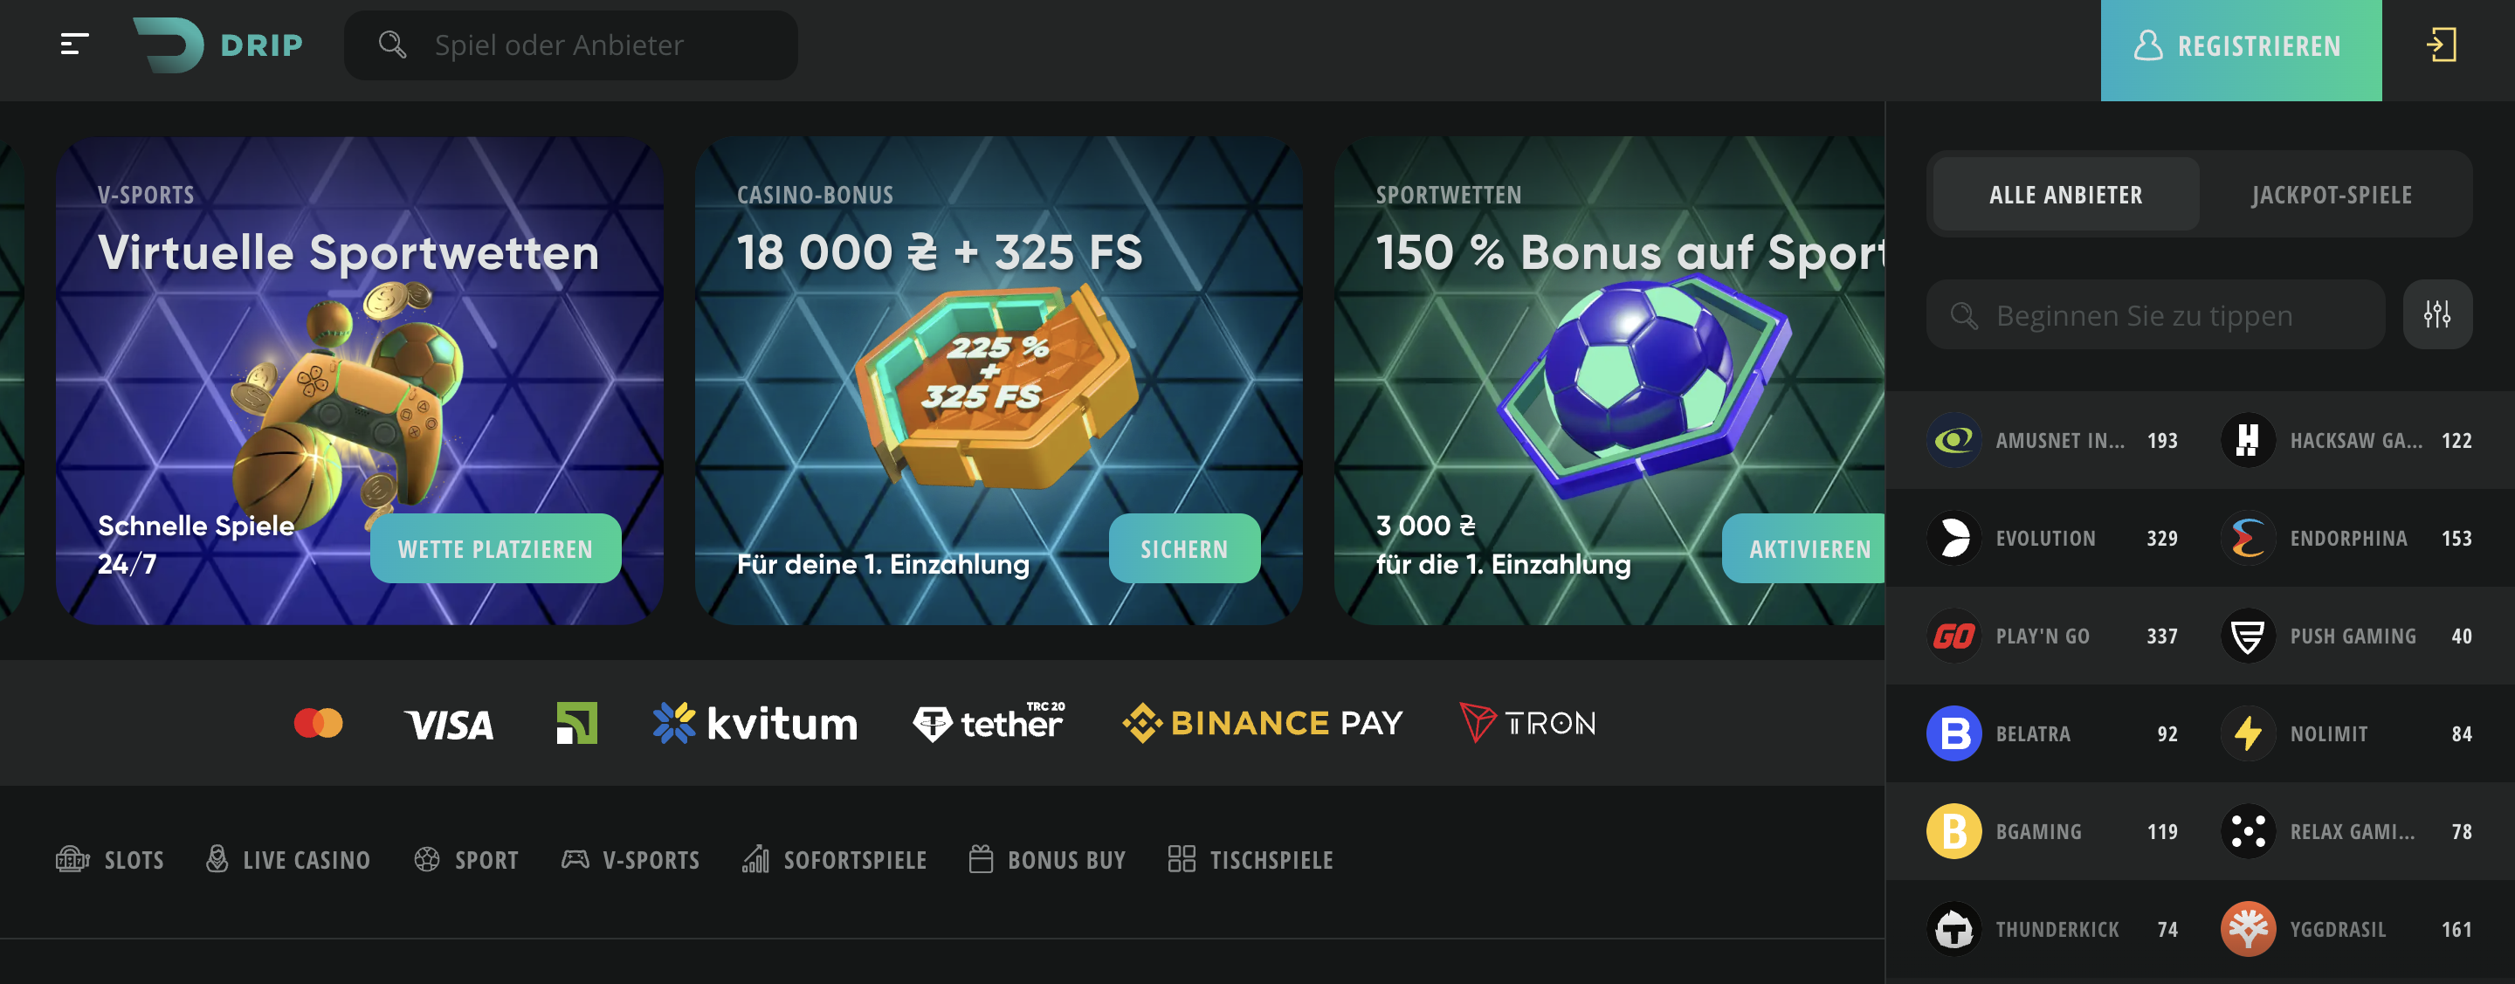Image resolution: width=2515 pixels, height=984 pixels.
Task: Activate sports bonus via Aktivieren
Action: [1804, 548]
